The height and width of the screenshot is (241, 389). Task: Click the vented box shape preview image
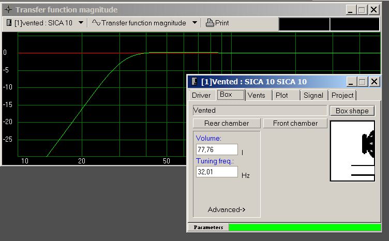(x=352, y=151)
